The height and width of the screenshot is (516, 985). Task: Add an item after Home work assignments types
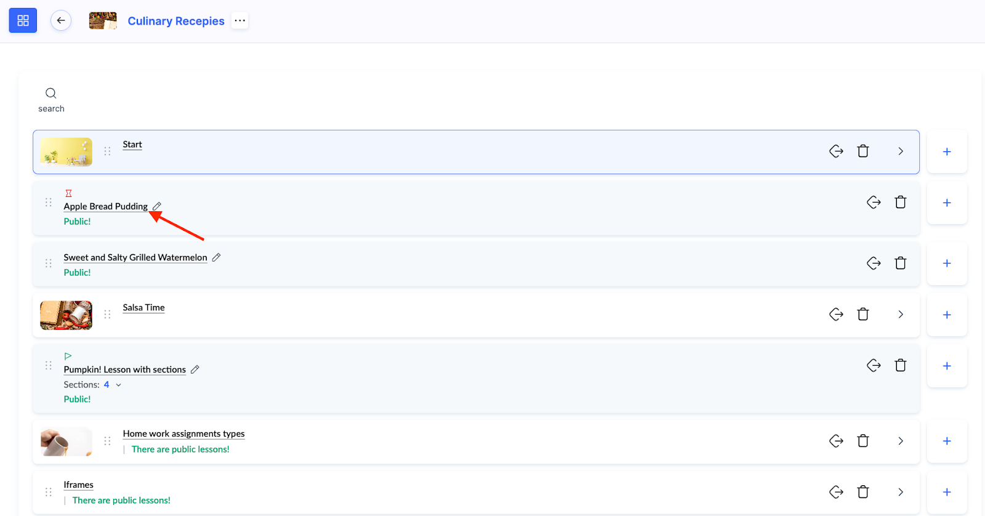tap(947, 441)
